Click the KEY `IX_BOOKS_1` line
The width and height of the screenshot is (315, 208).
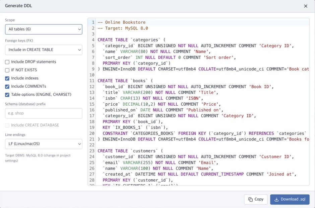135,127
